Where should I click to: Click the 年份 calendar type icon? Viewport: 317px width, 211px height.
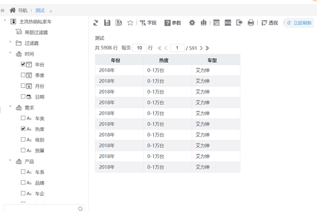click(29, 64)
